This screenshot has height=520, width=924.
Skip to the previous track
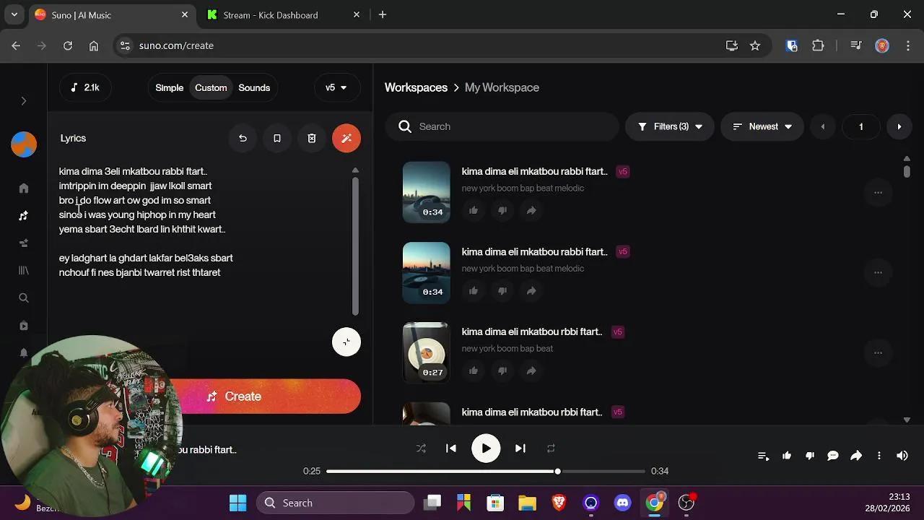(x=451, y=448)
